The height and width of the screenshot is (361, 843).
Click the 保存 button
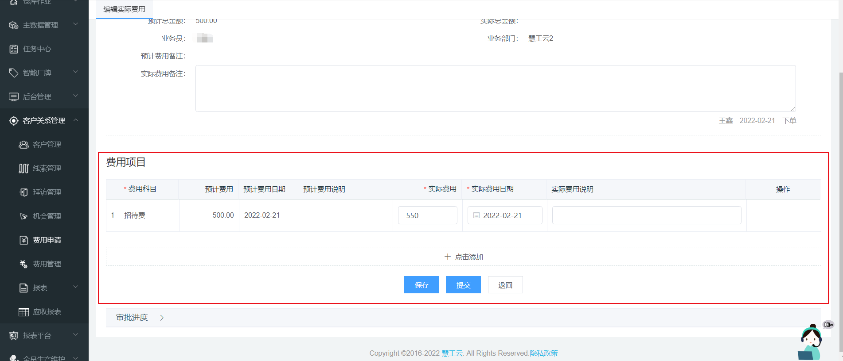pos(421,285)
